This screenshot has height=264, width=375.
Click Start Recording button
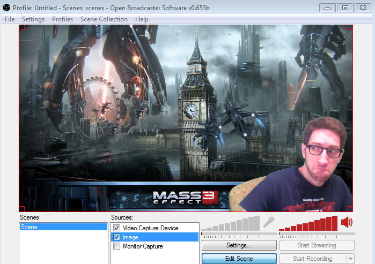313,259
